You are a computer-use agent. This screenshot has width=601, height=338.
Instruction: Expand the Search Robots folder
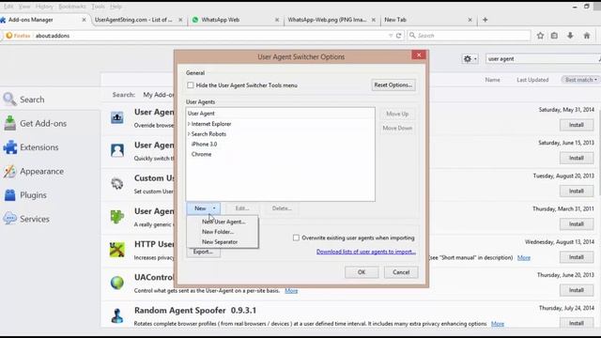coord(189,134)
